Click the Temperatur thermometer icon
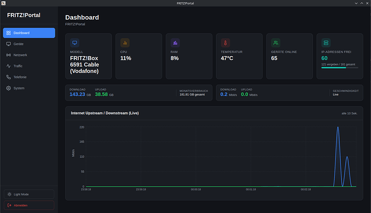The image size is (371, 213). tap(225, 43)
